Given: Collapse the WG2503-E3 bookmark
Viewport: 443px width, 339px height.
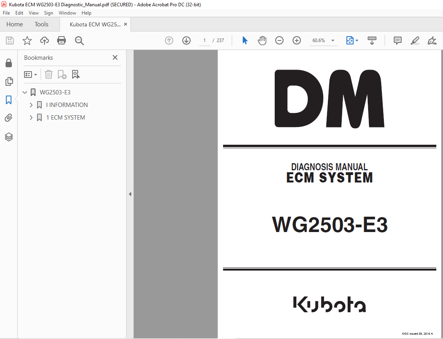Looking at the screenshot, I should 25,92.
